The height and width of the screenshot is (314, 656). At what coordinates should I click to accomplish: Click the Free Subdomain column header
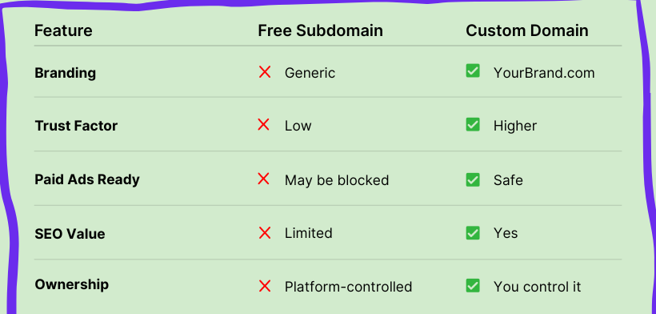321,30
